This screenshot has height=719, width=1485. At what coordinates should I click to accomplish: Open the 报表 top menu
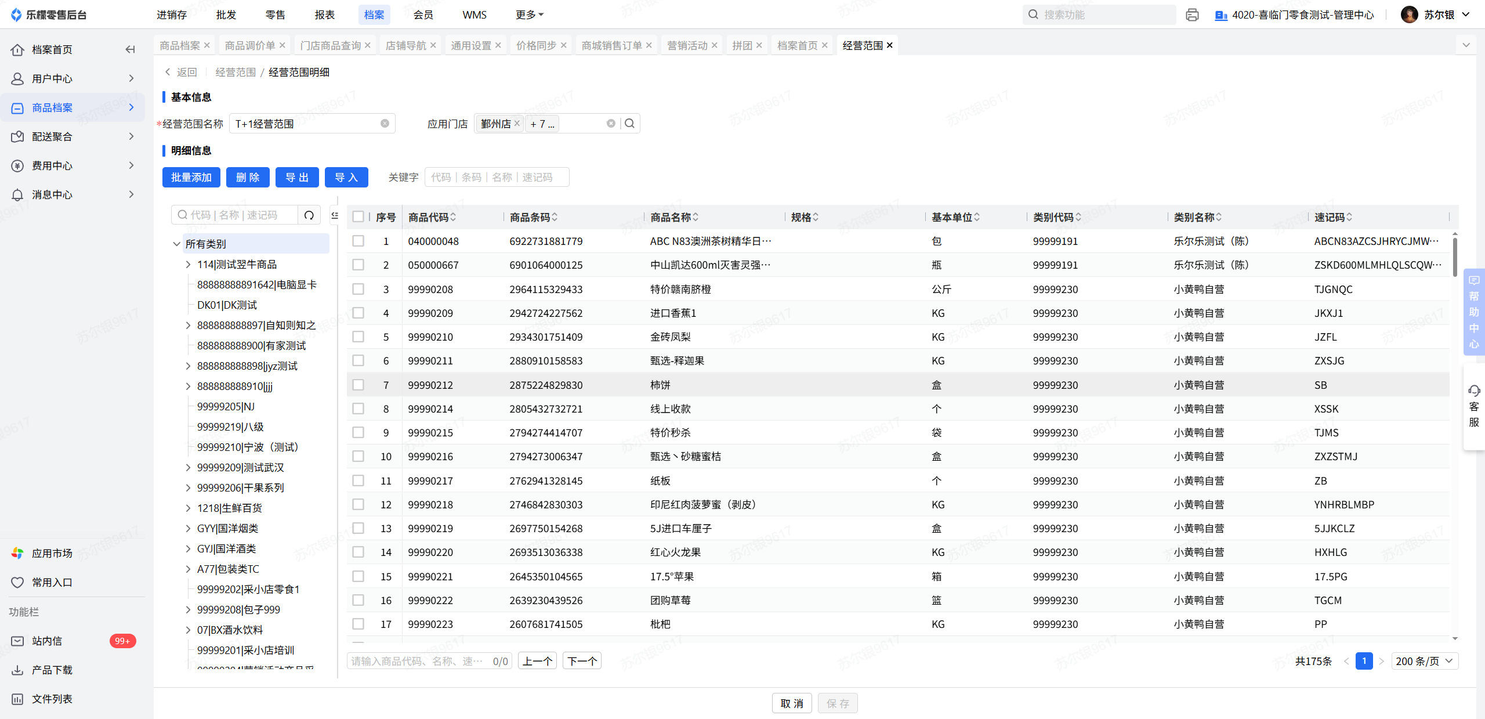tap(324, 15)
